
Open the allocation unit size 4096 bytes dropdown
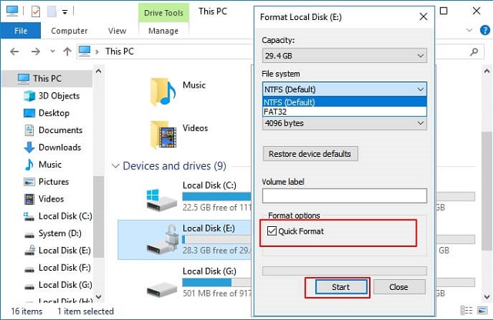(344, 123)
